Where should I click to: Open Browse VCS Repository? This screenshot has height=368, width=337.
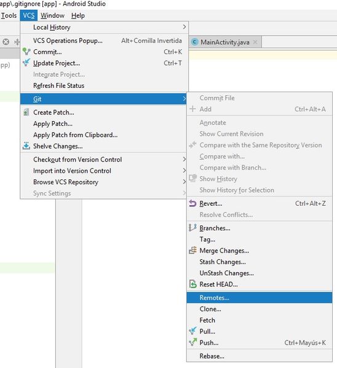click(x=103, y=182)
